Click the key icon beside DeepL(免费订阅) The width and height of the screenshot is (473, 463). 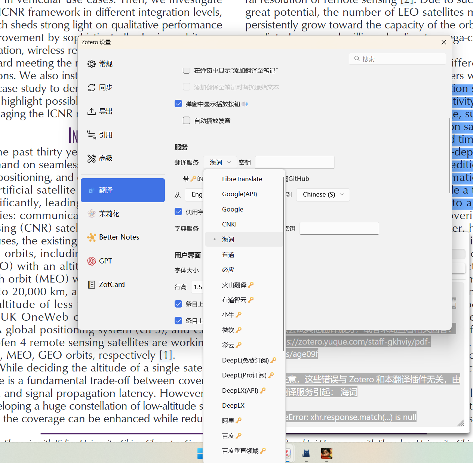pyautogui.click(x=273, y=360)
